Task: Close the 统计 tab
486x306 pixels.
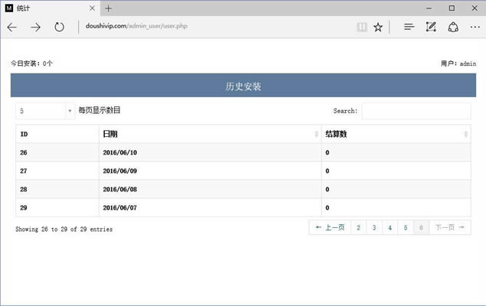Action: 92,8
